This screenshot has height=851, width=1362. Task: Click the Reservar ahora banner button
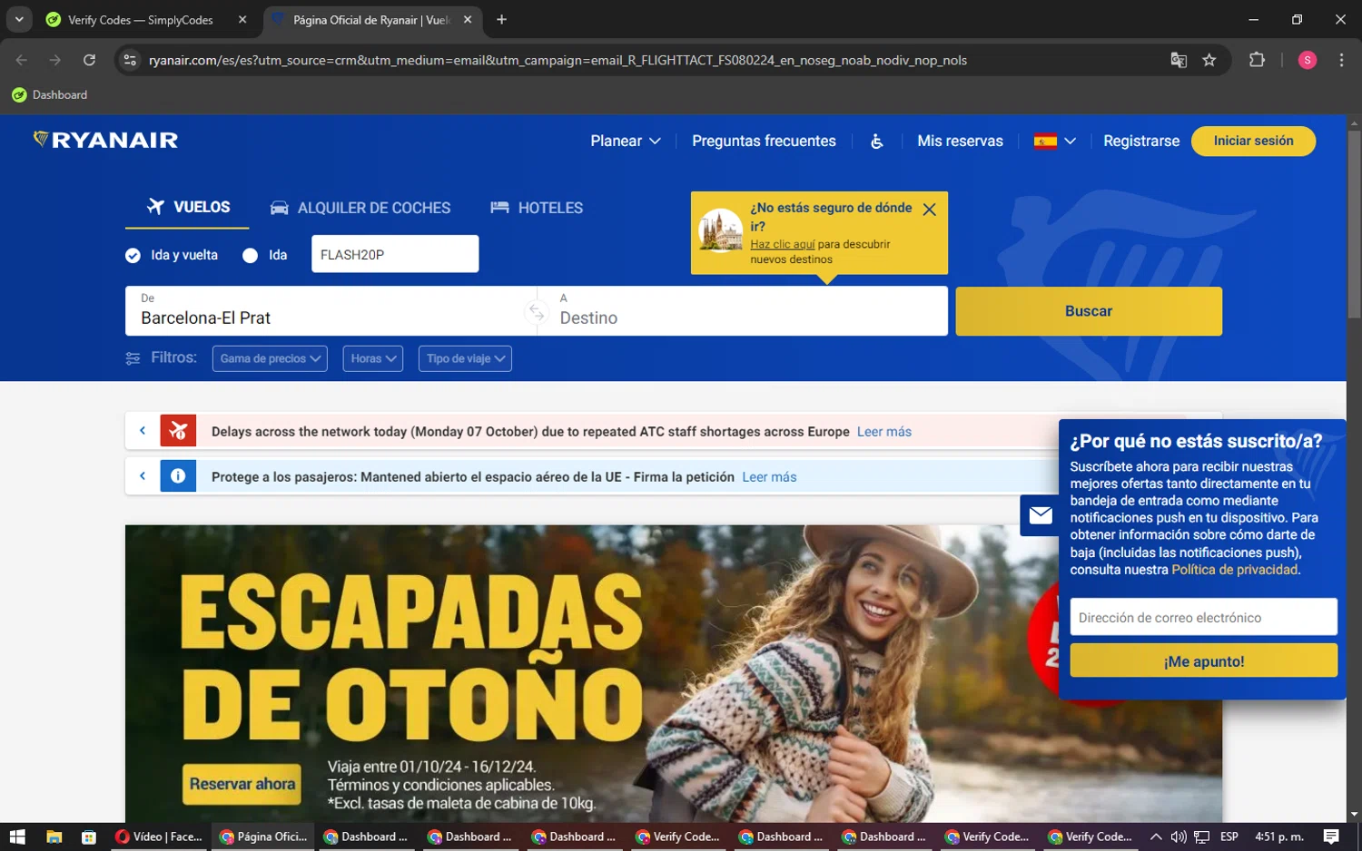click(x=242, y=784)
